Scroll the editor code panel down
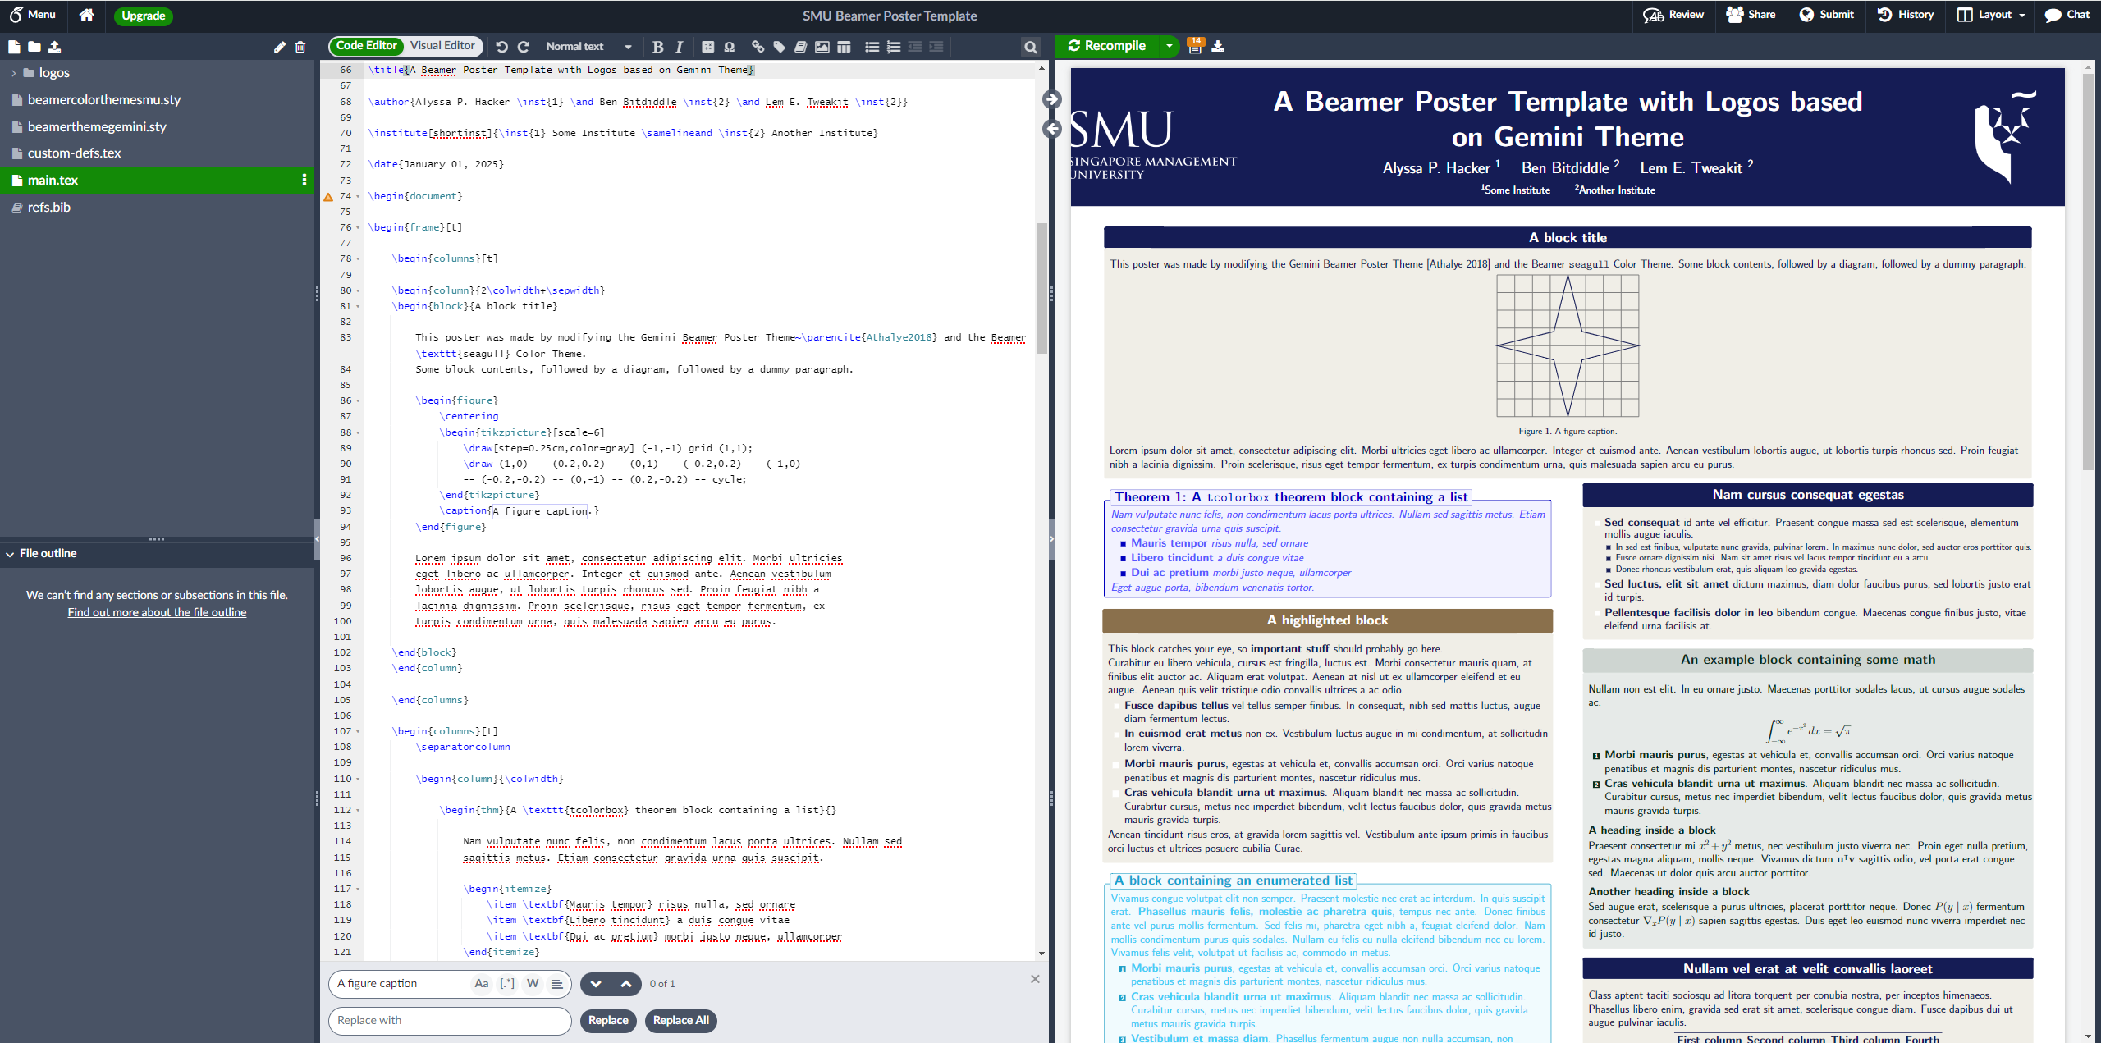Screen dimensions: 2101x1043 1042,954
